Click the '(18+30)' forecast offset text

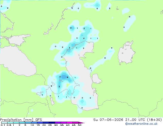pos(155,120)
